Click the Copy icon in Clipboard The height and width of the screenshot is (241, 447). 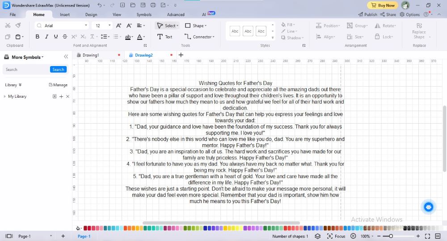(x=8, y=37)
